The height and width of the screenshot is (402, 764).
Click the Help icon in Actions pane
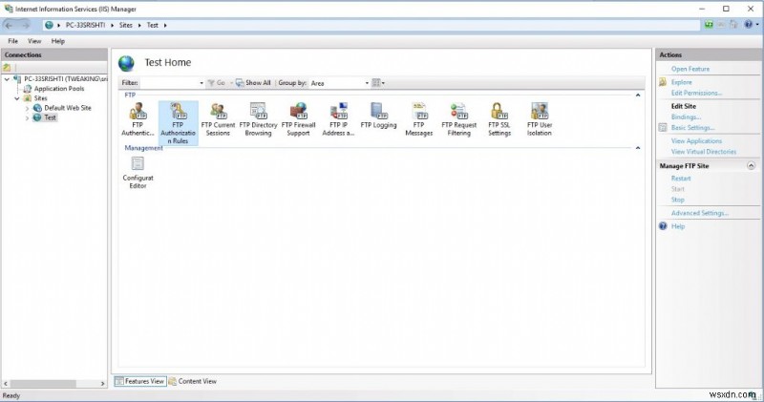point(663,226)
